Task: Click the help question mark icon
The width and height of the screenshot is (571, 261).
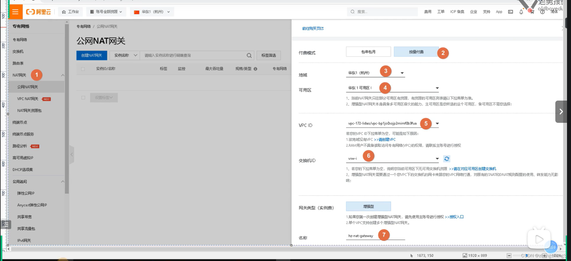Action: click(x=542, y=12)
